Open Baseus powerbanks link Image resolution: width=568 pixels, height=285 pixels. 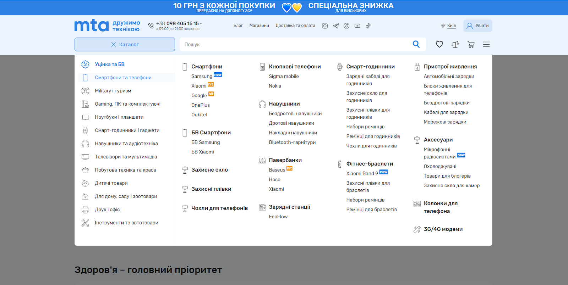[x=277, y=170]
